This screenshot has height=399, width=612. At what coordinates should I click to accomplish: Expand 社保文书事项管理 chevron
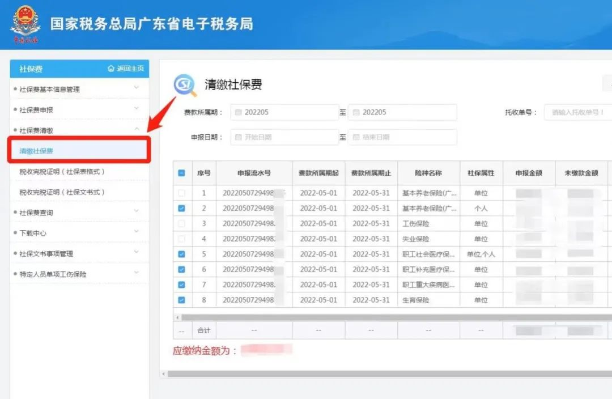click(x=137, y=252)
